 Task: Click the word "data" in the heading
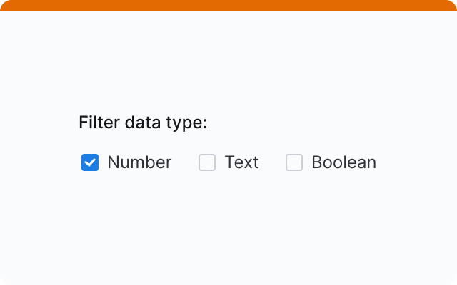click(x=141, y=123)
